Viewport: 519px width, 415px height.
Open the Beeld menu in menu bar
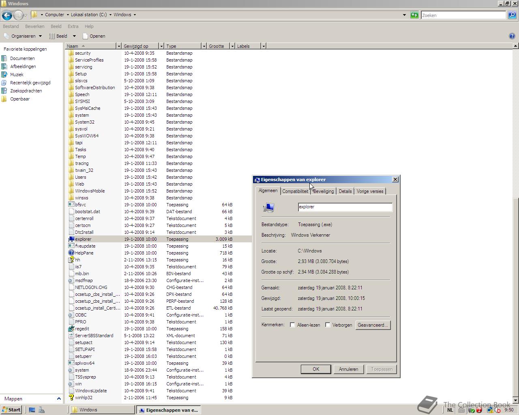tap(56, 26)
